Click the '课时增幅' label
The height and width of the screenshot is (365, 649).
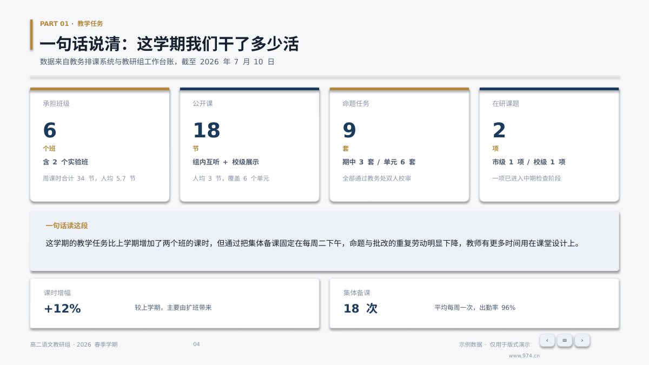coord(57,293)
